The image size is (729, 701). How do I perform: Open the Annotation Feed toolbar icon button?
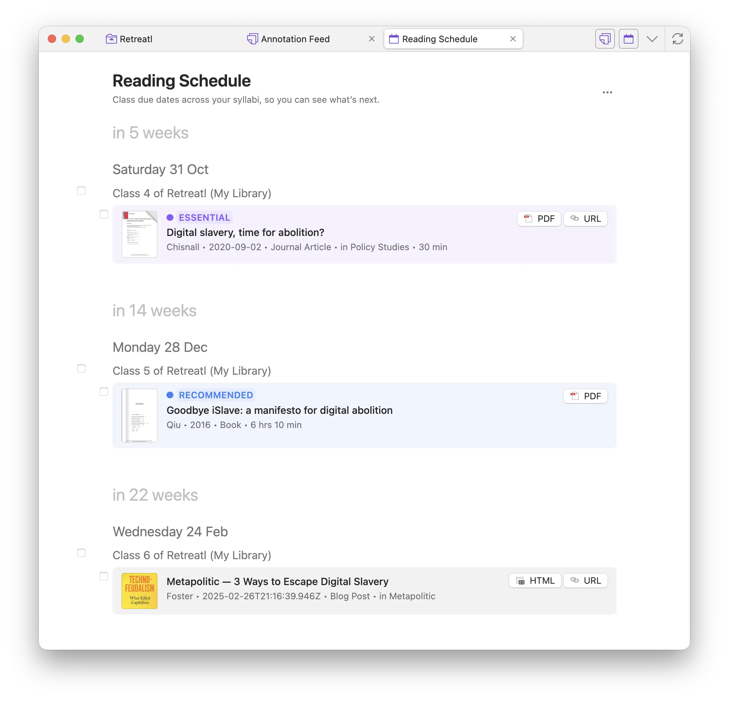[605, 39]
